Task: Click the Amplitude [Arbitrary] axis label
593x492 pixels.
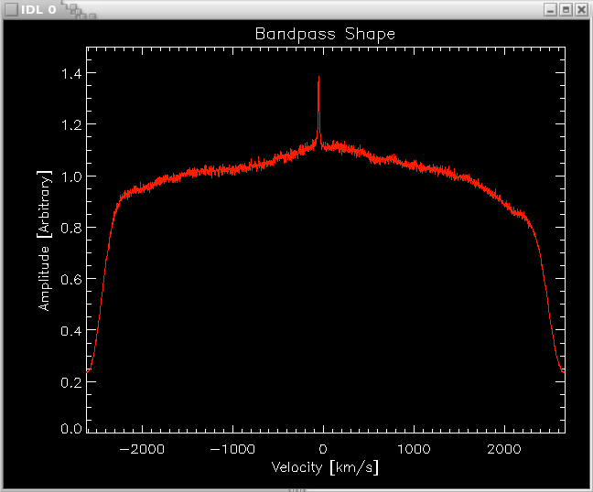Action: click(x=45, y=241)
